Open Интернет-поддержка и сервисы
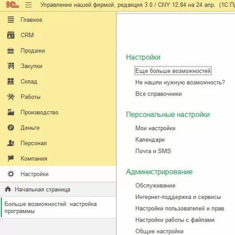This screenshot has width=235, height=235. pyautogui.click(x=178, y=197)
